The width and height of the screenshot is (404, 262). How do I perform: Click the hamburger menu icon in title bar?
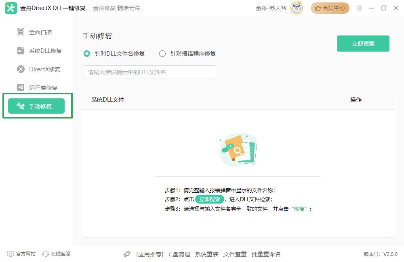pos(359,8)
